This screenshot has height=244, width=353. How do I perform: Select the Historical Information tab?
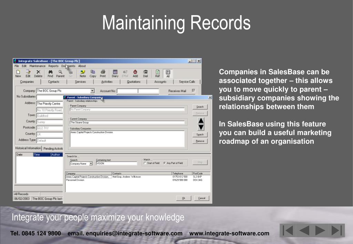coord(28,148)
